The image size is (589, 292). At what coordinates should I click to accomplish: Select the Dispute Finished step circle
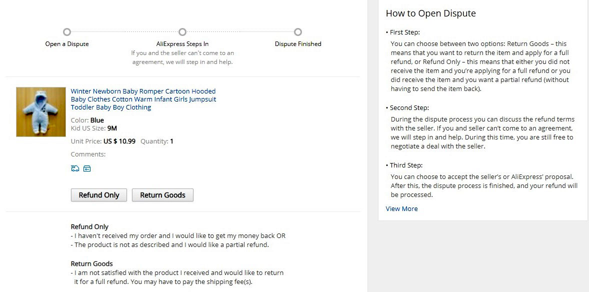[x=298, y=32]
